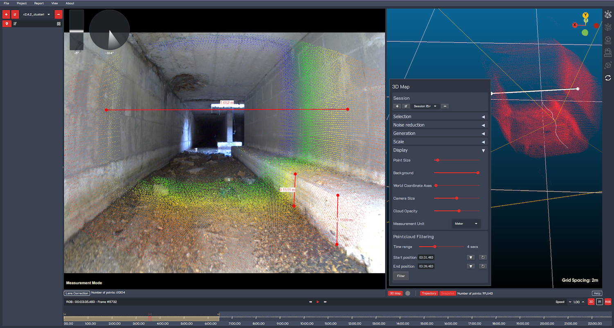Expand the Noise reduction section
614x328 pixels.
point(439,125)
